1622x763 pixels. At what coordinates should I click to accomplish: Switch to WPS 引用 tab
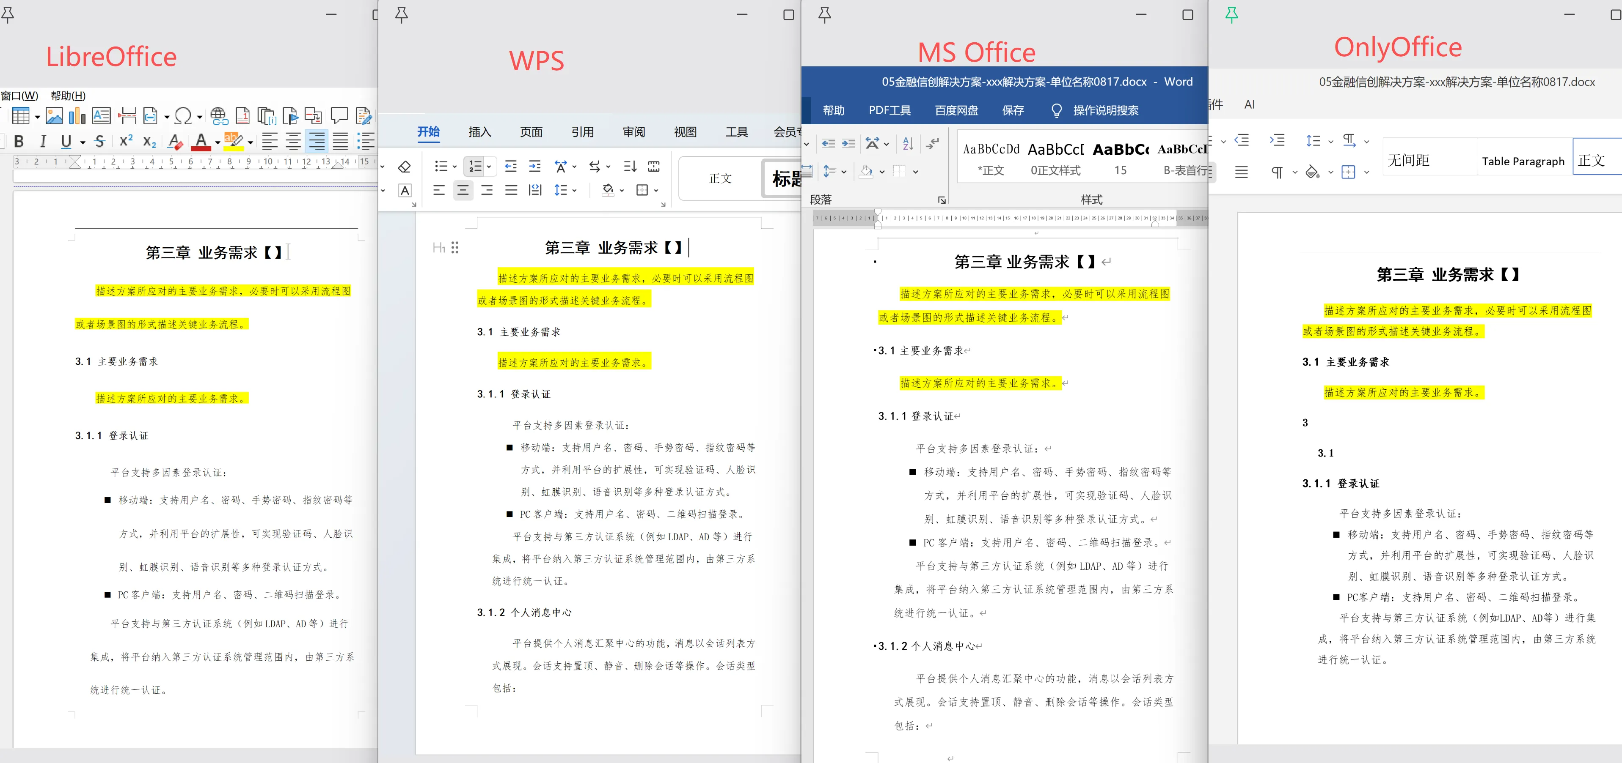(582, 131)
